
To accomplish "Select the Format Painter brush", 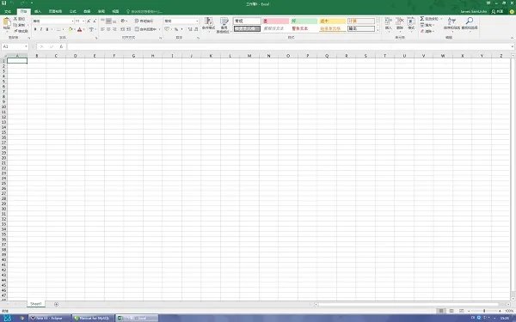I will 15,31.
